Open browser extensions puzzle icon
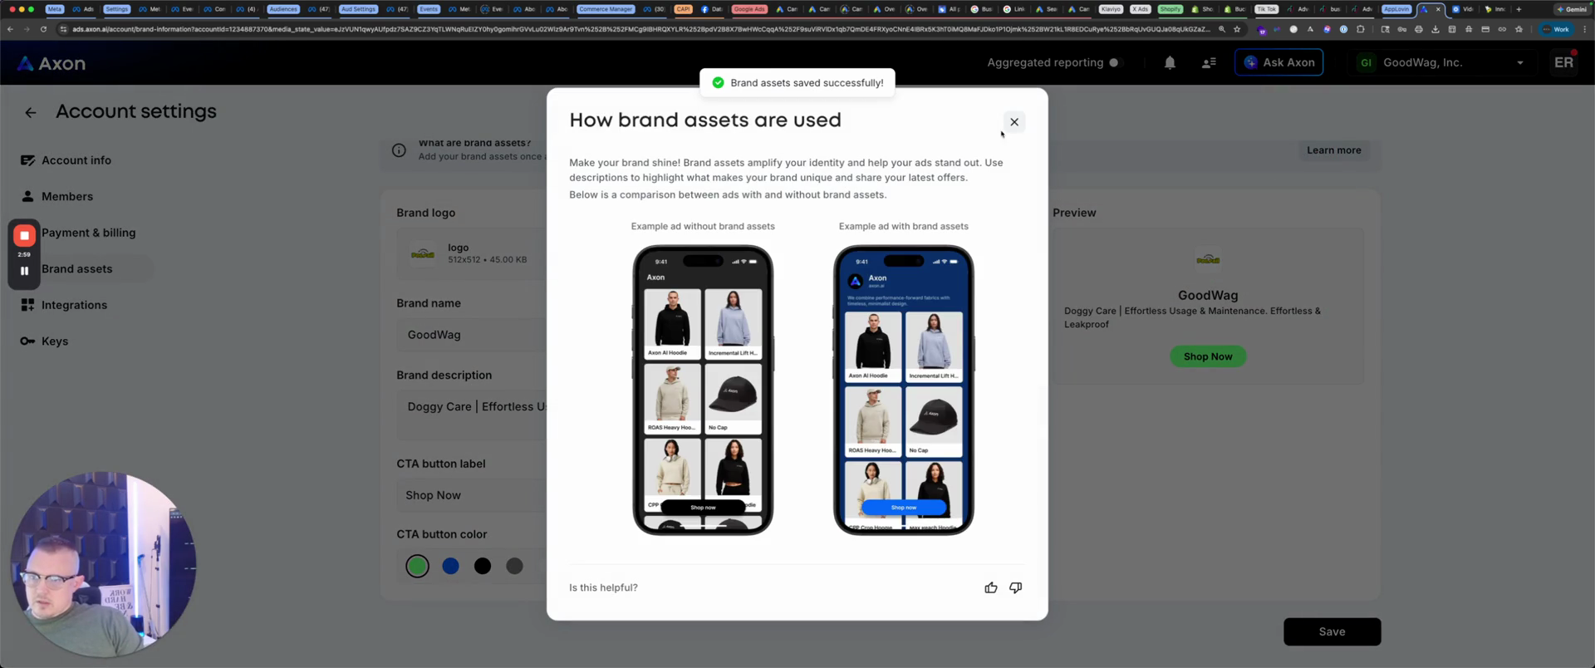Image resolution: width=1595 pixels, height=668 pixels. tap(1360, 29)
